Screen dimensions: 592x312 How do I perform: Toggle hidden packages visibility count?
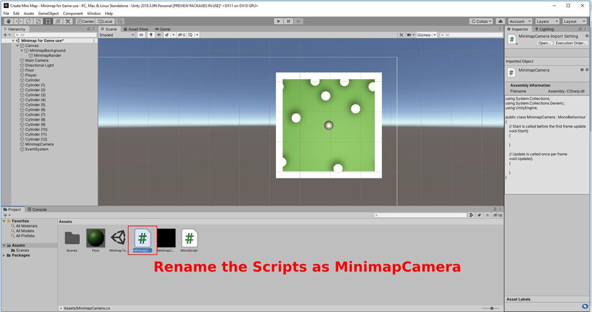tap(498, 215)
